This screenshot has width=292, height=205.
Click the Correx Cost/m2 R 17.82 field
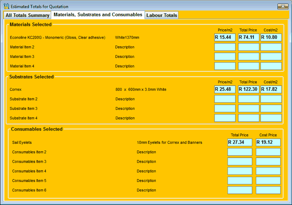click(x=271, y=89)
